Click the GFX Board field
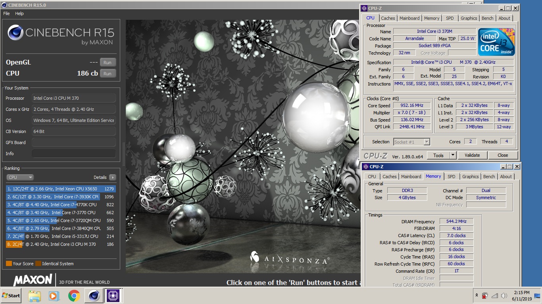The height and width of the screenshot is (304, 542). pos(74,142)
